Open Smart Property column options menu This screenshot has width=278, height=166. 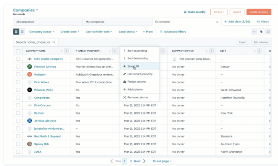115,51
